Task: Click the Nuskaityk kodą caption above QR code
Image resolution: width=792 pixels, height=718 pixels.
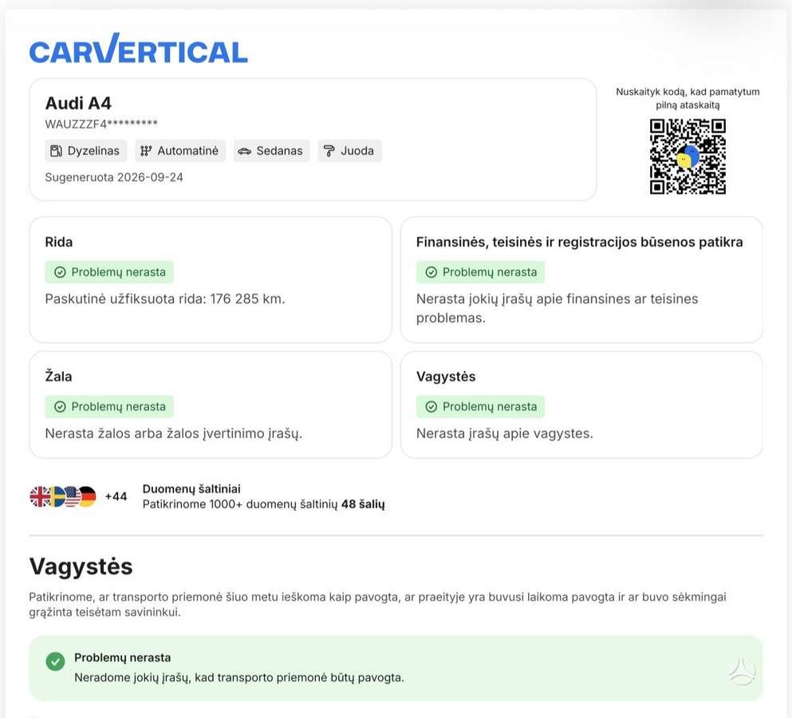Action: coord(688,98)
